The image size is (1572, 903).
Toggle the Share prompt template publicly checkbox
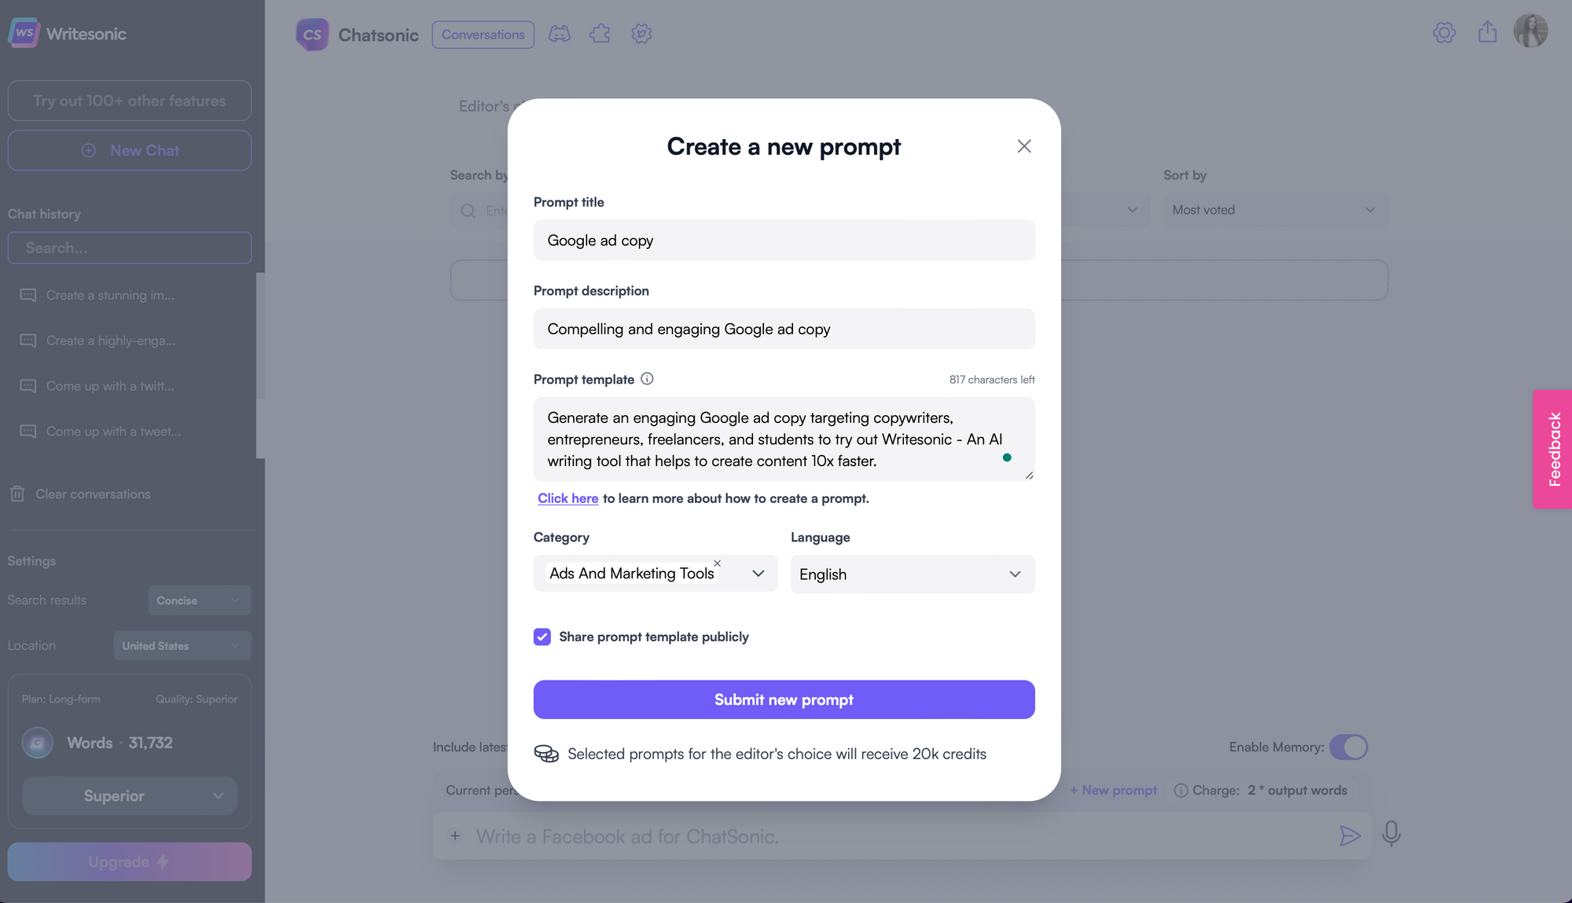[x=542, y=637]
